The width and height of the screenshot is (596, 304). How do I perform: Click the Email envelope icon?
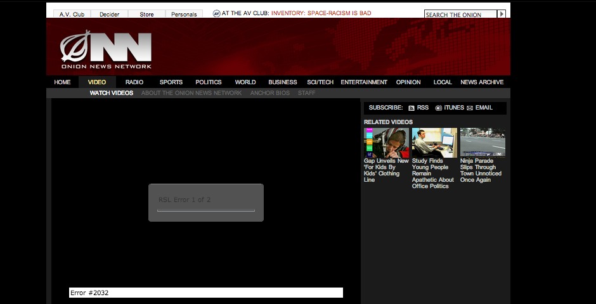(x=470, y=108)
